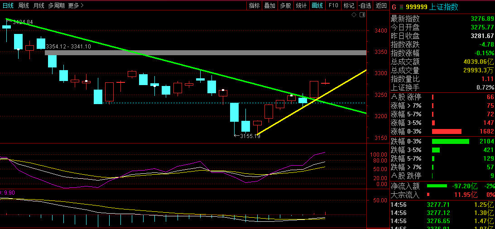Open the 多周期 multi-period view
Viewport: 495px width, 229px height.
pos(57,5)
